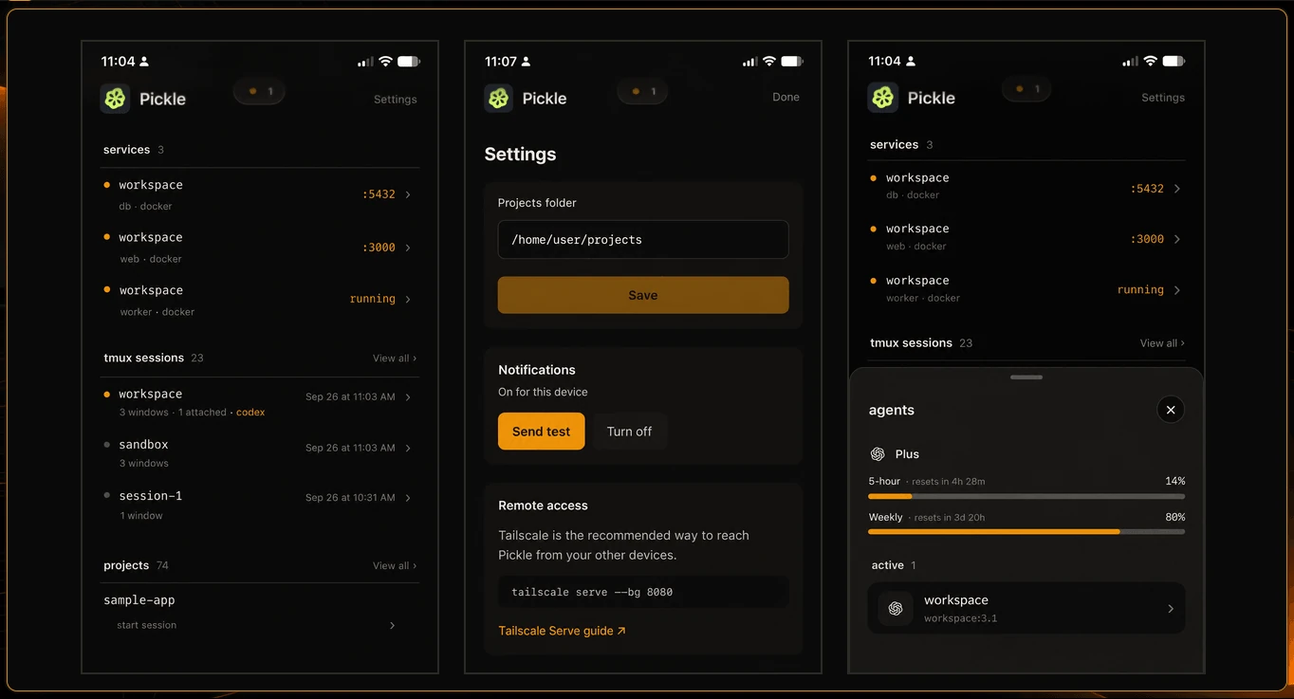
Task: Save the projects folder
Action: [x=643, y=295]
